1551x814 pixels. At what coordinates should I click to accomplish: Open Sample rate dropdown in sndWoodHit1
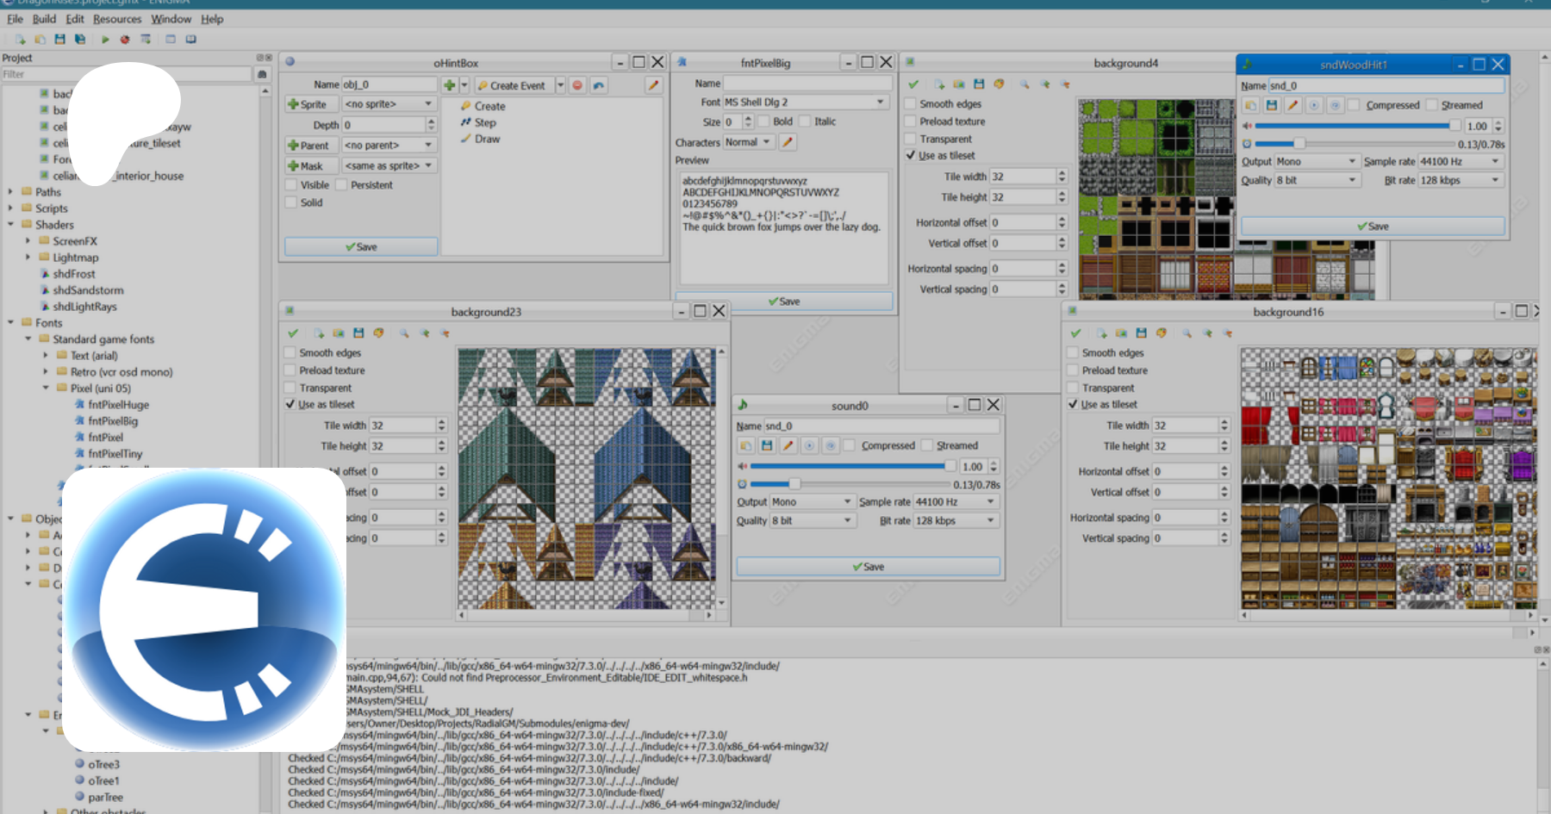click(x=1461, y=162)
